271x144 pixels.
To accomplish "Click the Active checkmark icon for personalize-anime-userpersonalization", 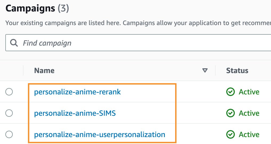I will pos(230,134).
